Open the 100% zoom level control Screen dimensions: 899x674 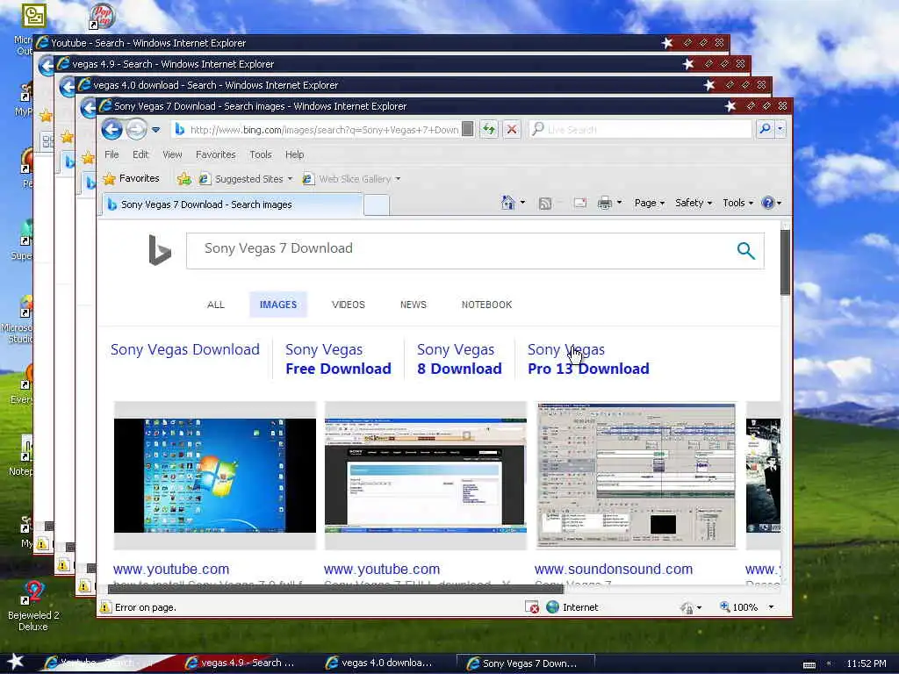click(x=747, y=607)
